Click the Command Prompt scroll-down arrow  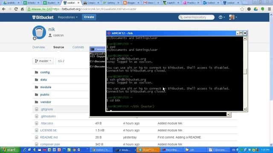pyautogui.click(x=228, y=114)
